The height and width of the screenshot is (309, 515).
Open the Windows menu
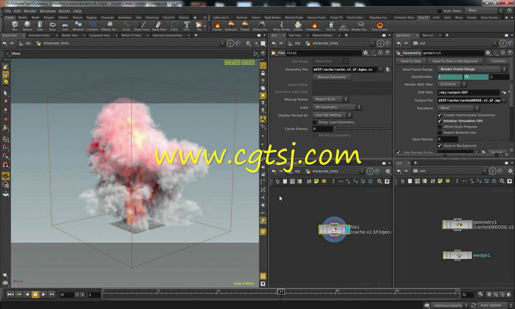point(48,11)
